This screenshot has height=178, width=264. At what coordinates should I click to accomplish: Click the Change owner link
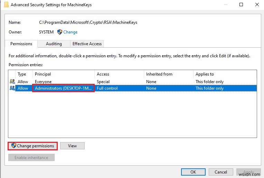pos(70,32)
